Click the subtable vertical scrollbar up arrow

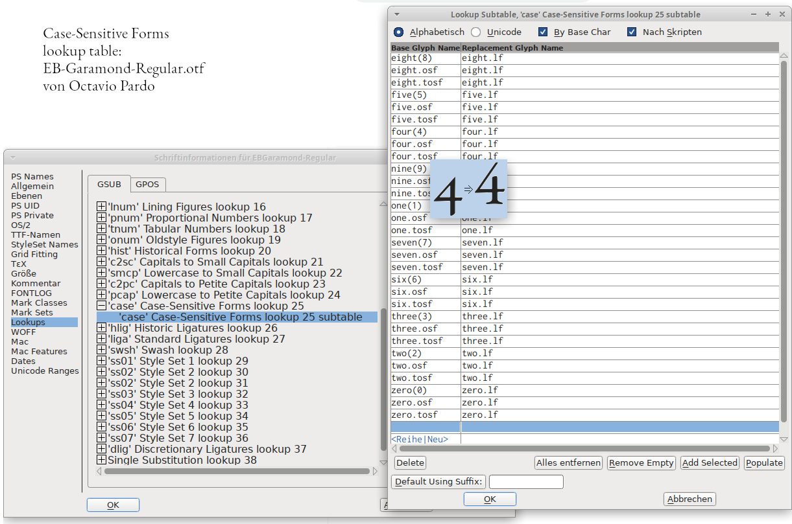point(784,56)
